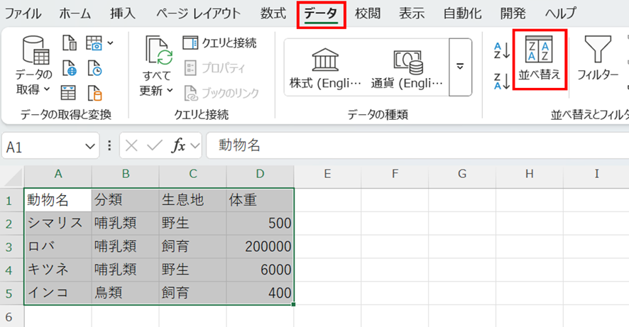Screen dimensions: 629x327
Task: Click the 並べ替え (Sort) button
Action: point(540,60)
